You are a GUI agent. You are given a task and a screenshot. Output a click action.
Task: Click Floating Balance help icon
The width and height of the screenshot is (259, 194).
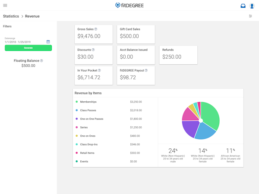coord(41,61)
